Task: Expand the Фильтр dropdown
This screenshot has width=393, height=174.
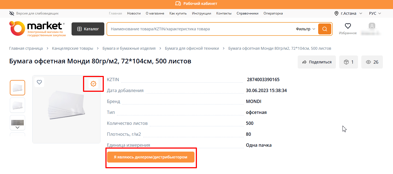Action: click(305, 29)
